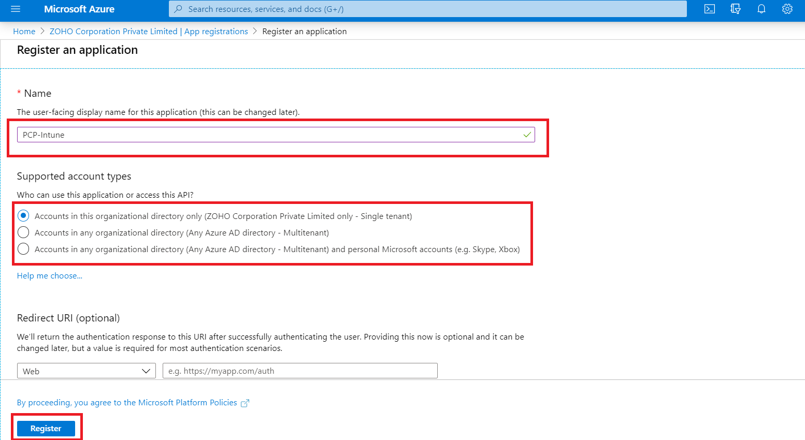Image resolution: width=805 pixels, height=440 pixels.
Task: Select the single tenant account type option
Action: 23,216
